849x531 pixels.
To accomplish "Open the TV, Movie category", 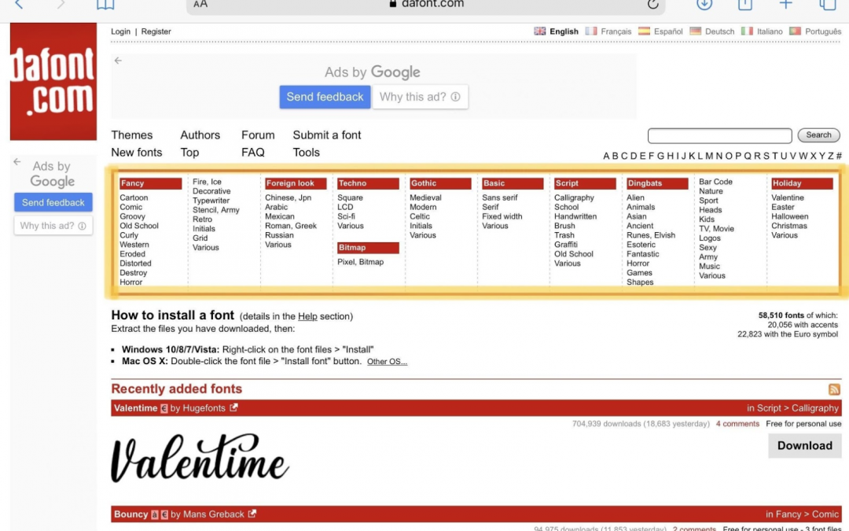I will click(716, 229).
